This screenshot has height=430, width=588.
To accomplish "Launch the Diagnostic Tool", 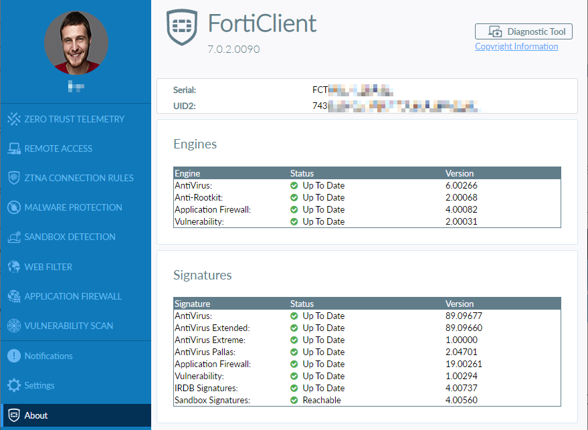I will pos(524,31).
